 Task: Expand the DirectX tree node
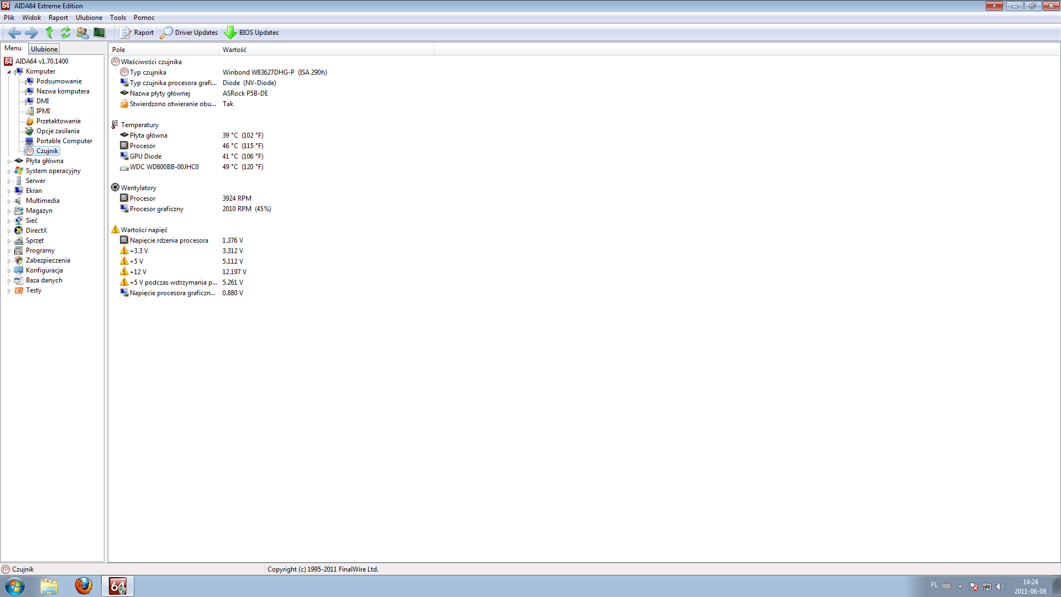tap(9, 231)
